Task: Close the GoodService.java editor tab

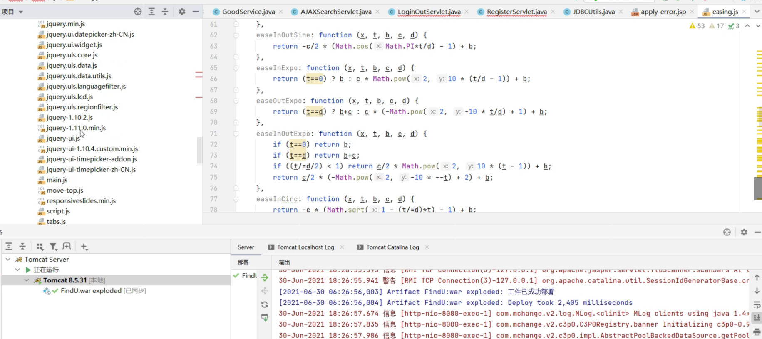Action: (281, 12)
